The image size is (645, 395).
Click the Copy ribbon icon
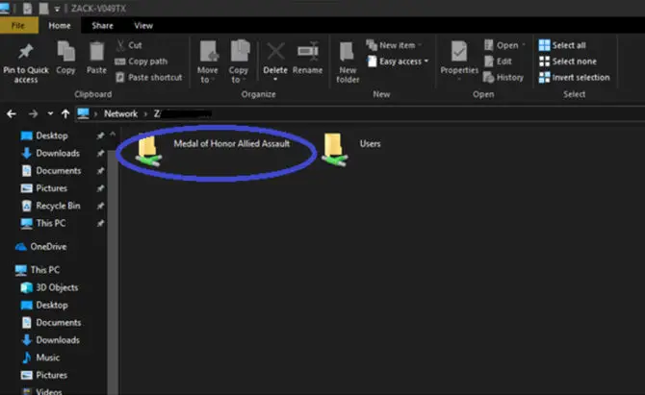tap(65, 52)
